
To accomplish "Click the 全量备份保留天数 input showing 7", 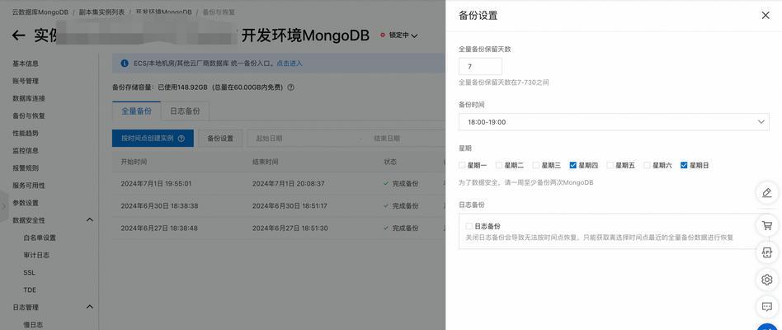I will (480, 66).
